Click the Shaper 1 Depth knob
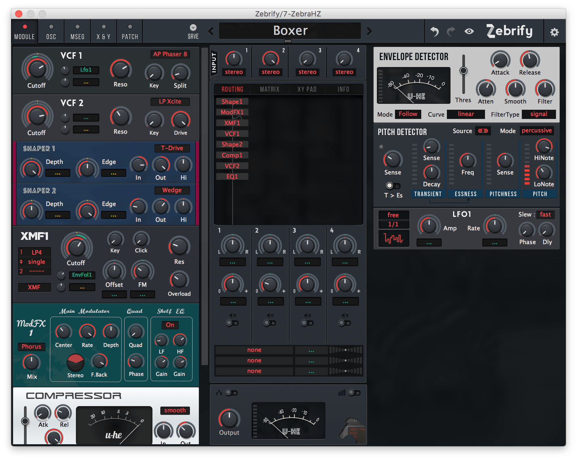577x460 pixels. click(x=31, y=169)
